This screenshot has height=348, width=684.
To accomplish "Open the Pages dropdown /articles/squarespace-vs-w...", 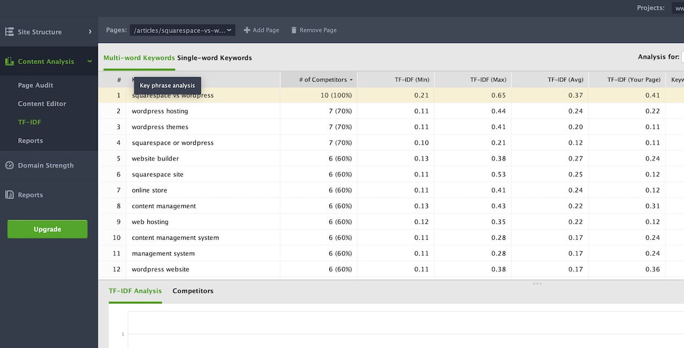I will [183, 30].
